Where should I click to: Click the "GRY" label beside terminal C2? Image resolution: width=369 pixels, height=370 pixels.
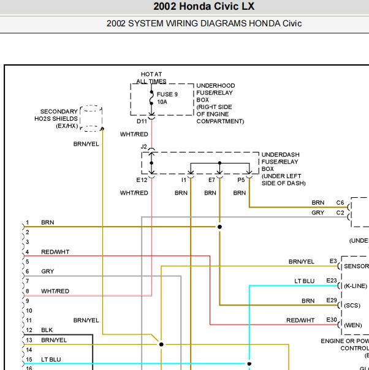click(x=318, y=213)
